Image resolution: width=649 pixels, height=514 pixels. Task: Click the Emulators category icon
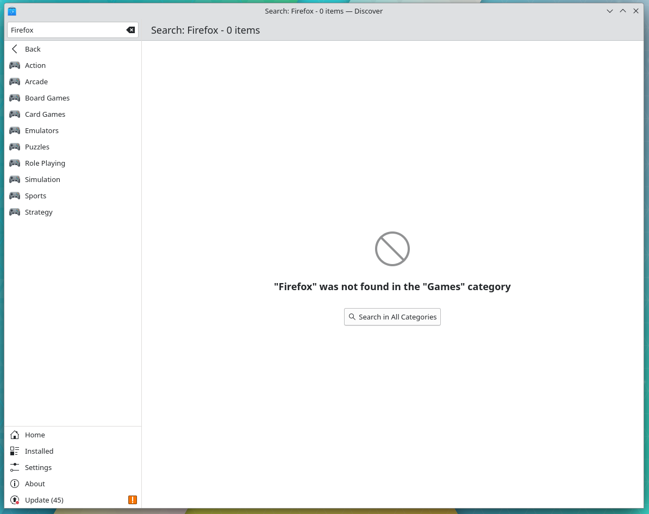(15, 130)
